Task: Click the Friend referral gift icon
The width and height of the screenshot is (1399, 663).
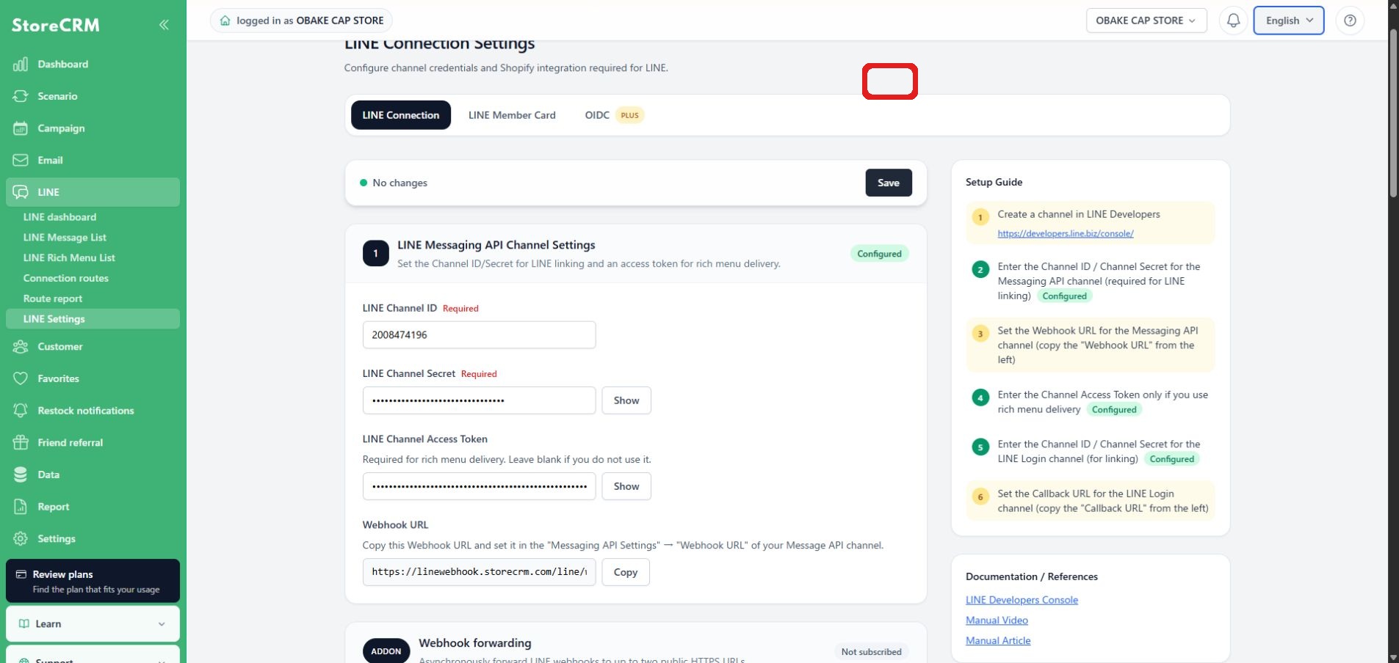Action: pyautogui.click(x=21, y=443)
